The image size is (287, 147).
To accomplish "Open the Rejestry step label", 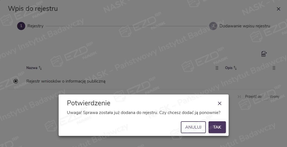I will pyautogui.click(x=35, y=26).
